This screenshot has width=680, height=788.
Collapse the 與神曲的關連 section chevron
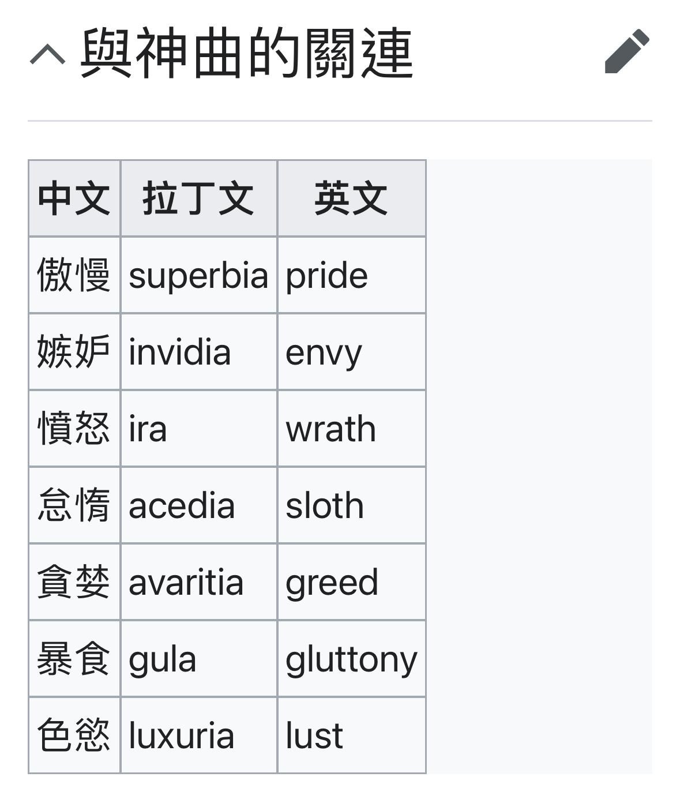pyautogui.click(x=47, y=55)
